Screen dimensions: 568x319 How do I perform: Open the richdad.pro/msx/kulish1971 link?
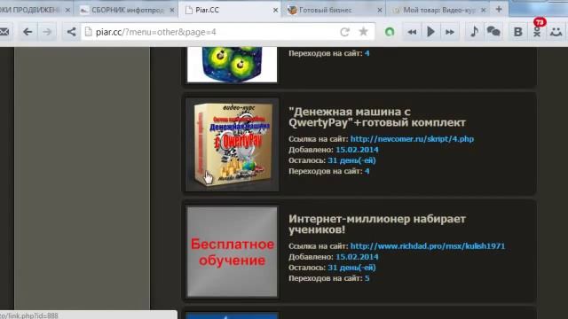(x=428, y=246)
